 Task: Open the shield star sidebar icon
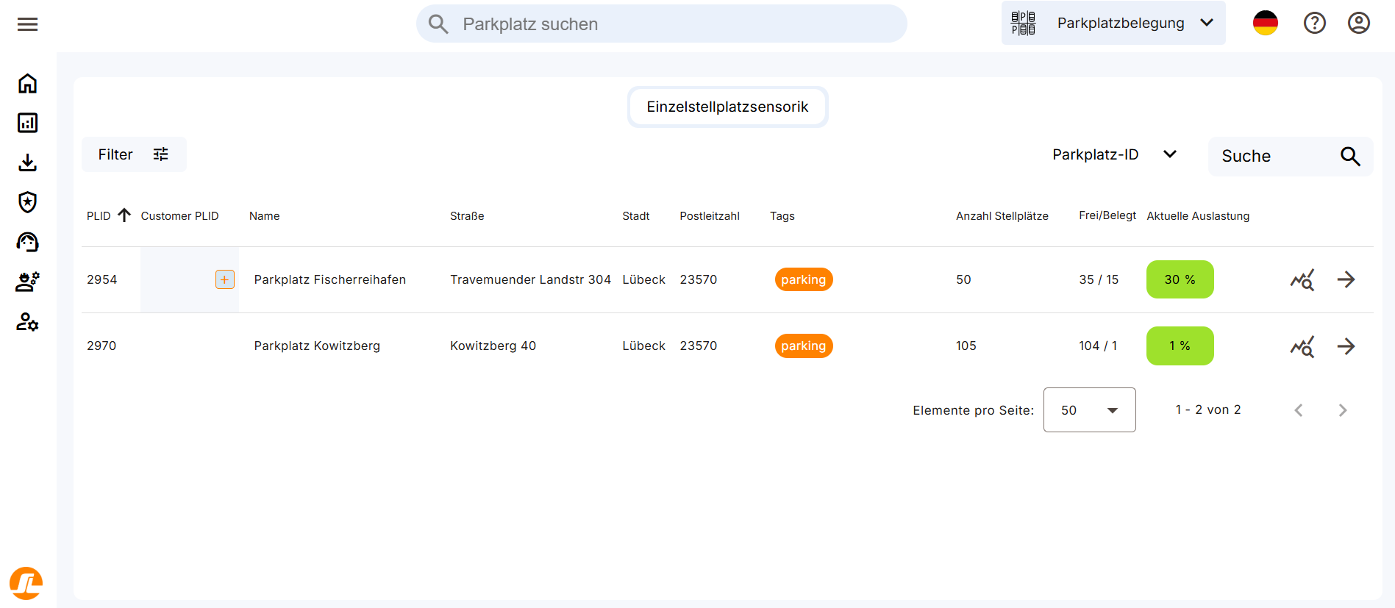(27, 202)
